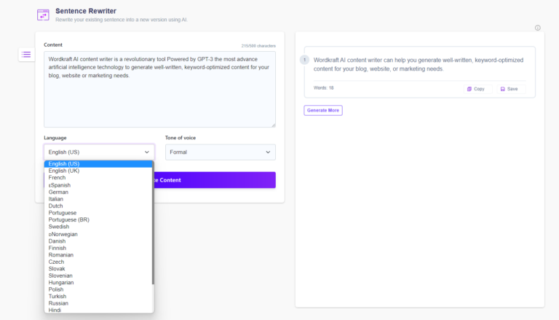The width and height of the screenshot is (559, 320).
Task: Open the sidebar hamburger menu icon
Action: 26,54
